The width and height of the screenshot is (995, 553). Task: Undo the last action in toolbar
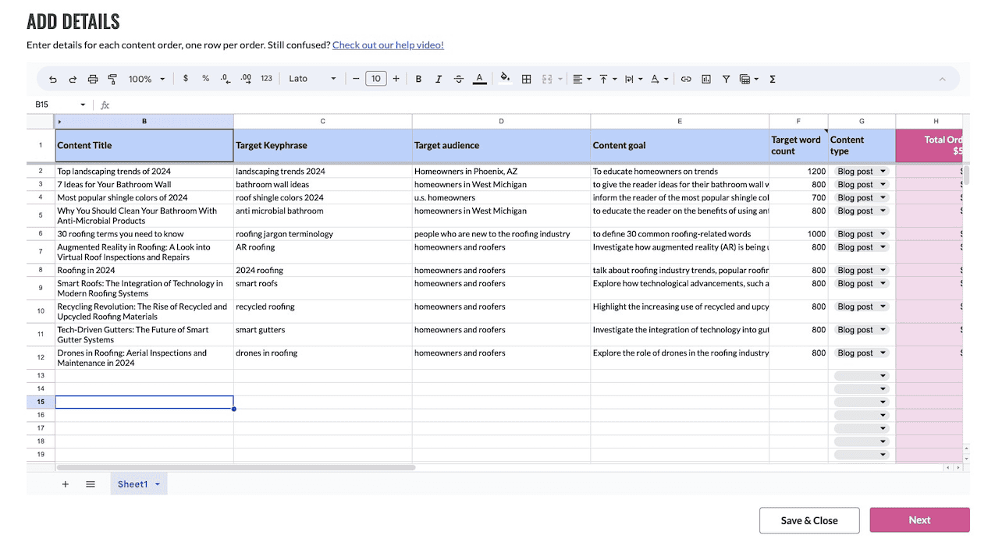[53, 79]
